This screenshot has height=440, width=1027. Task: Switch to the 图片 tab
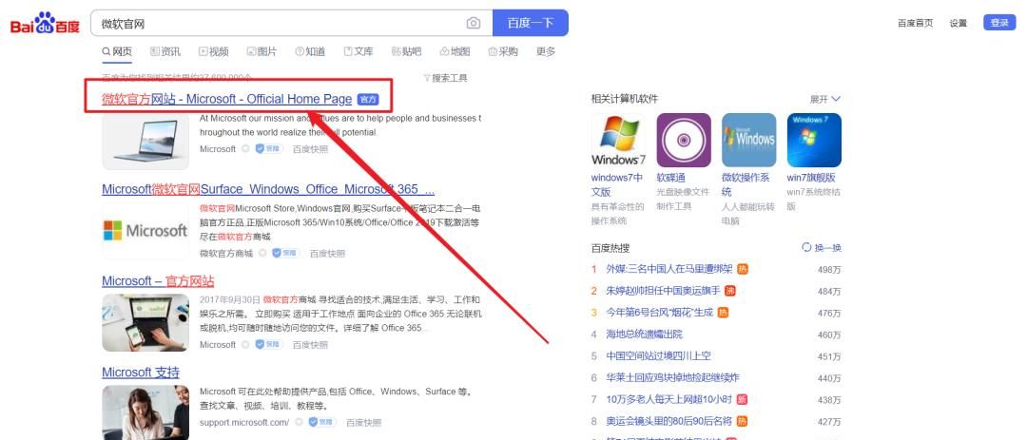click(262, 51)
